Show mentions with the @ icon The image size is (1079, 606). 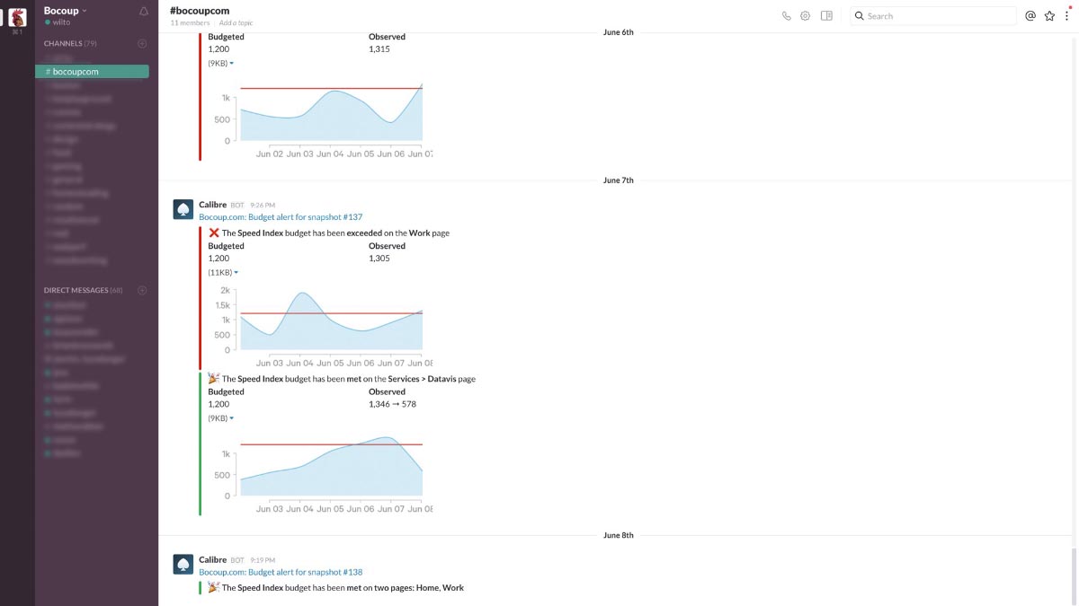(x=1030, y=15)
